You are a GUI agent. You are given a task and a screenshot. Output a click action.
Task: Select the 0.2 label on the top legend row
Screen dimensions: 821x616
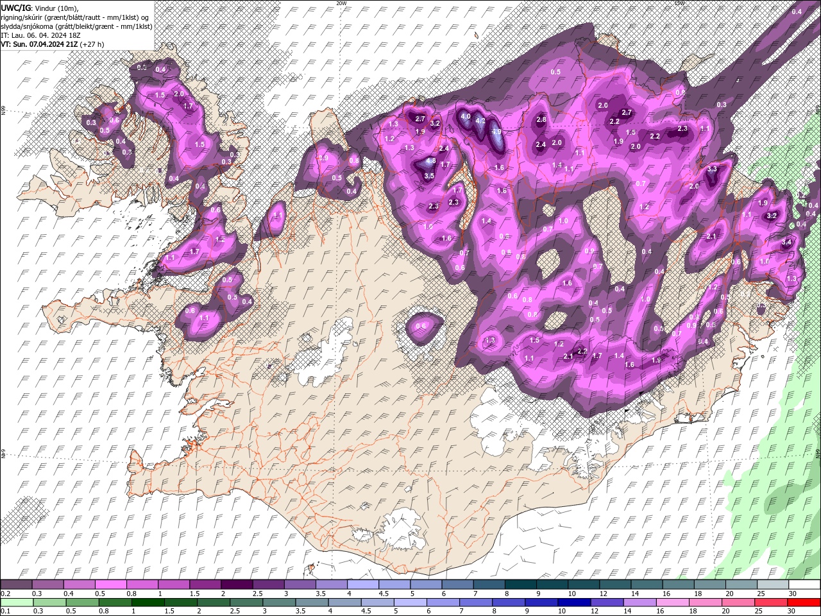coord(5,594)
